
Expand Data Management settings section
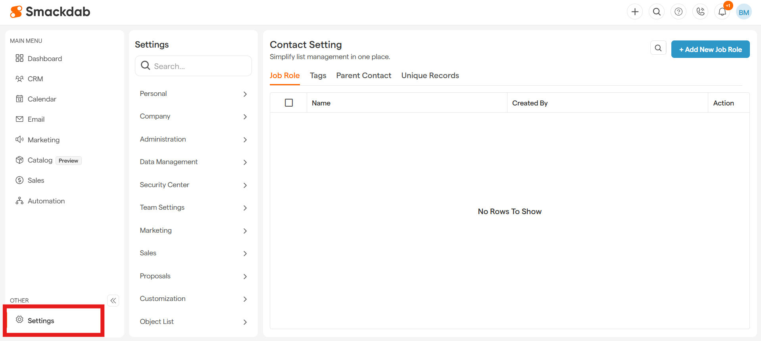193,162
